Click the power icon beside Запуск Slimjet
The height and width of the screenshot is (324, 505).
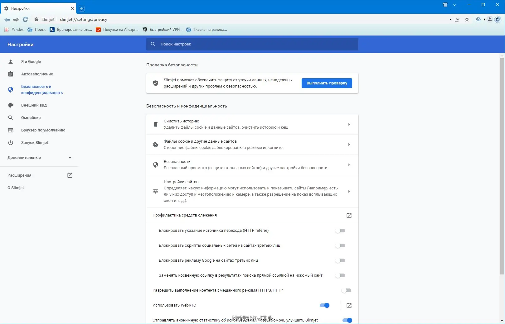tap(11, 142)
